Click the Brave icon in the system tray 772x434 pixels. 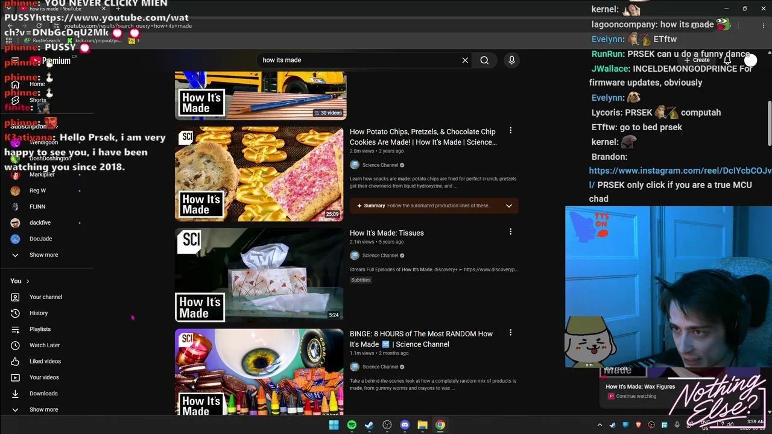pos(639,425)
